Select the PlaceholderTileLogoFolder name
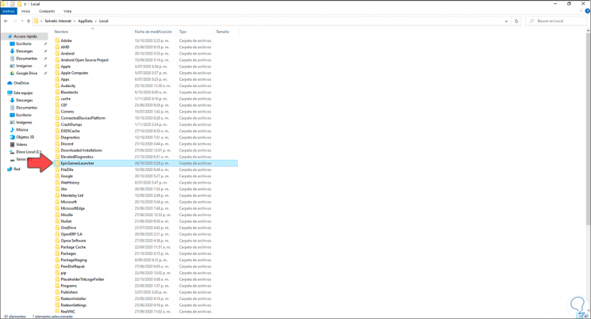This screenshot has height=319, width=591. click(x=83, y=279)
